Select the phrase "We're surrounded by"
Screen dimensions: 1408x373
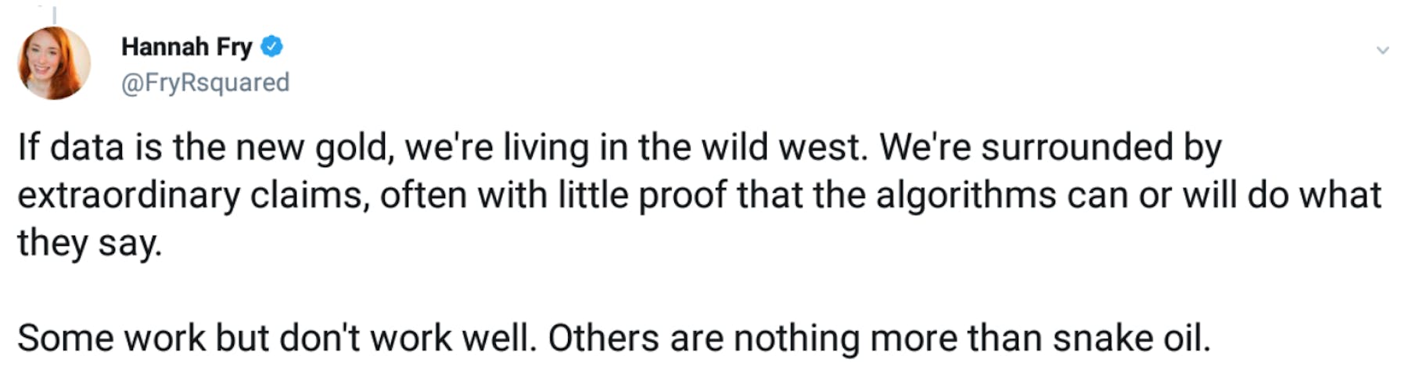pyautogui.click(x=1051, y=147)
